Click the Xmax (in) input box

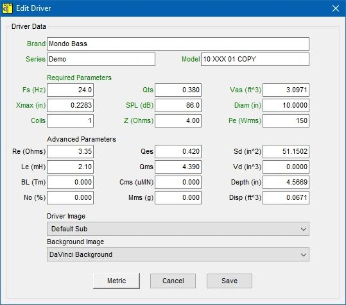pos(70,105)
